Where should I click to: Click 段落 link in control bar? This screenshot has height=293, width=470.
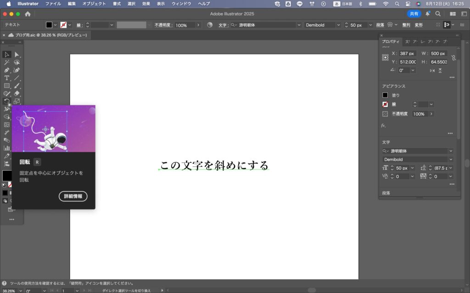[380, 25]
